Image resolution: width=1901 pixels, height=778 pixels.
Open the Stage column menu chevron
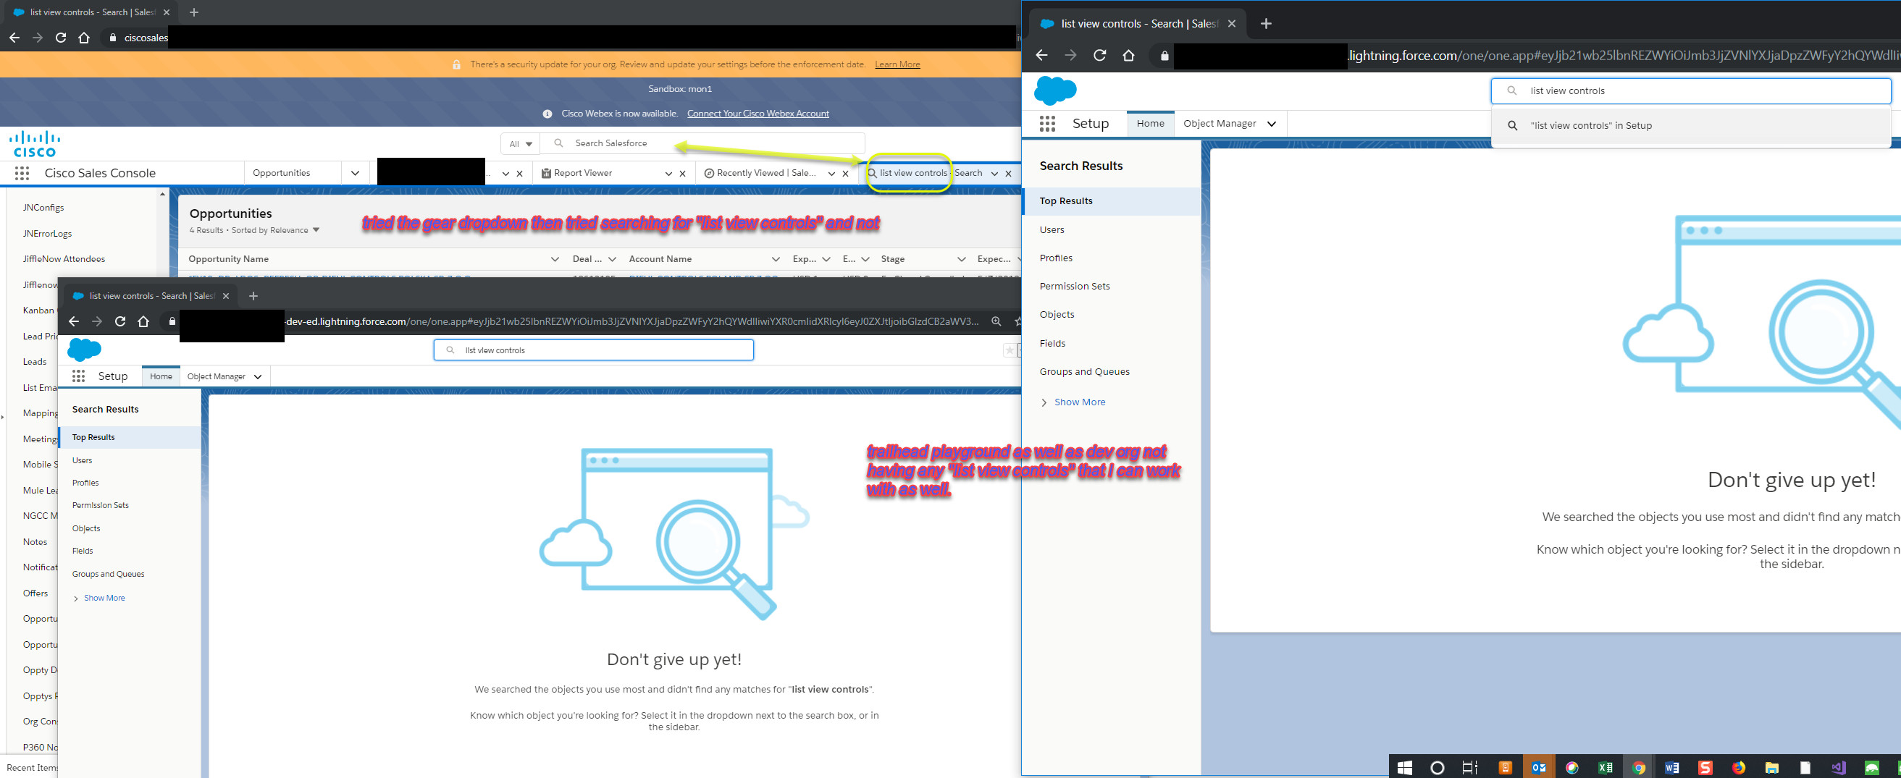point(961,259)
